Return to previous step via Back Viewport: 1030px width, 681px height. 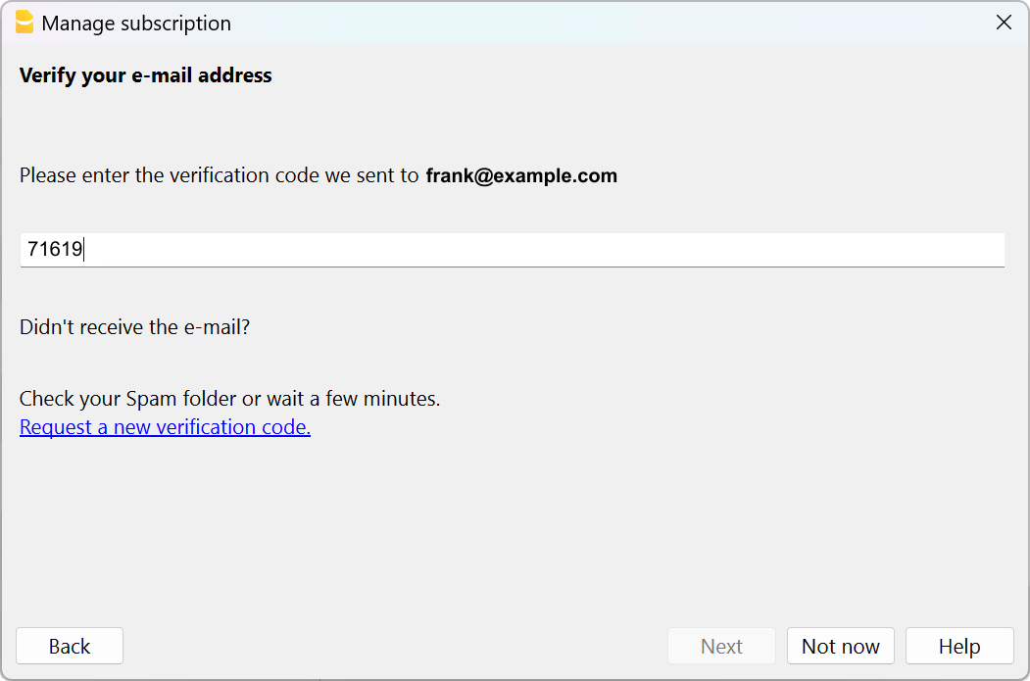(69, 646)
